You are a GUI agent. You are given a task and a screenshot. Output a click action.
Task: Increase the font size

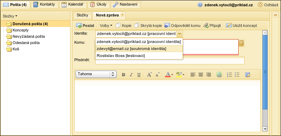tap(150, 74)
